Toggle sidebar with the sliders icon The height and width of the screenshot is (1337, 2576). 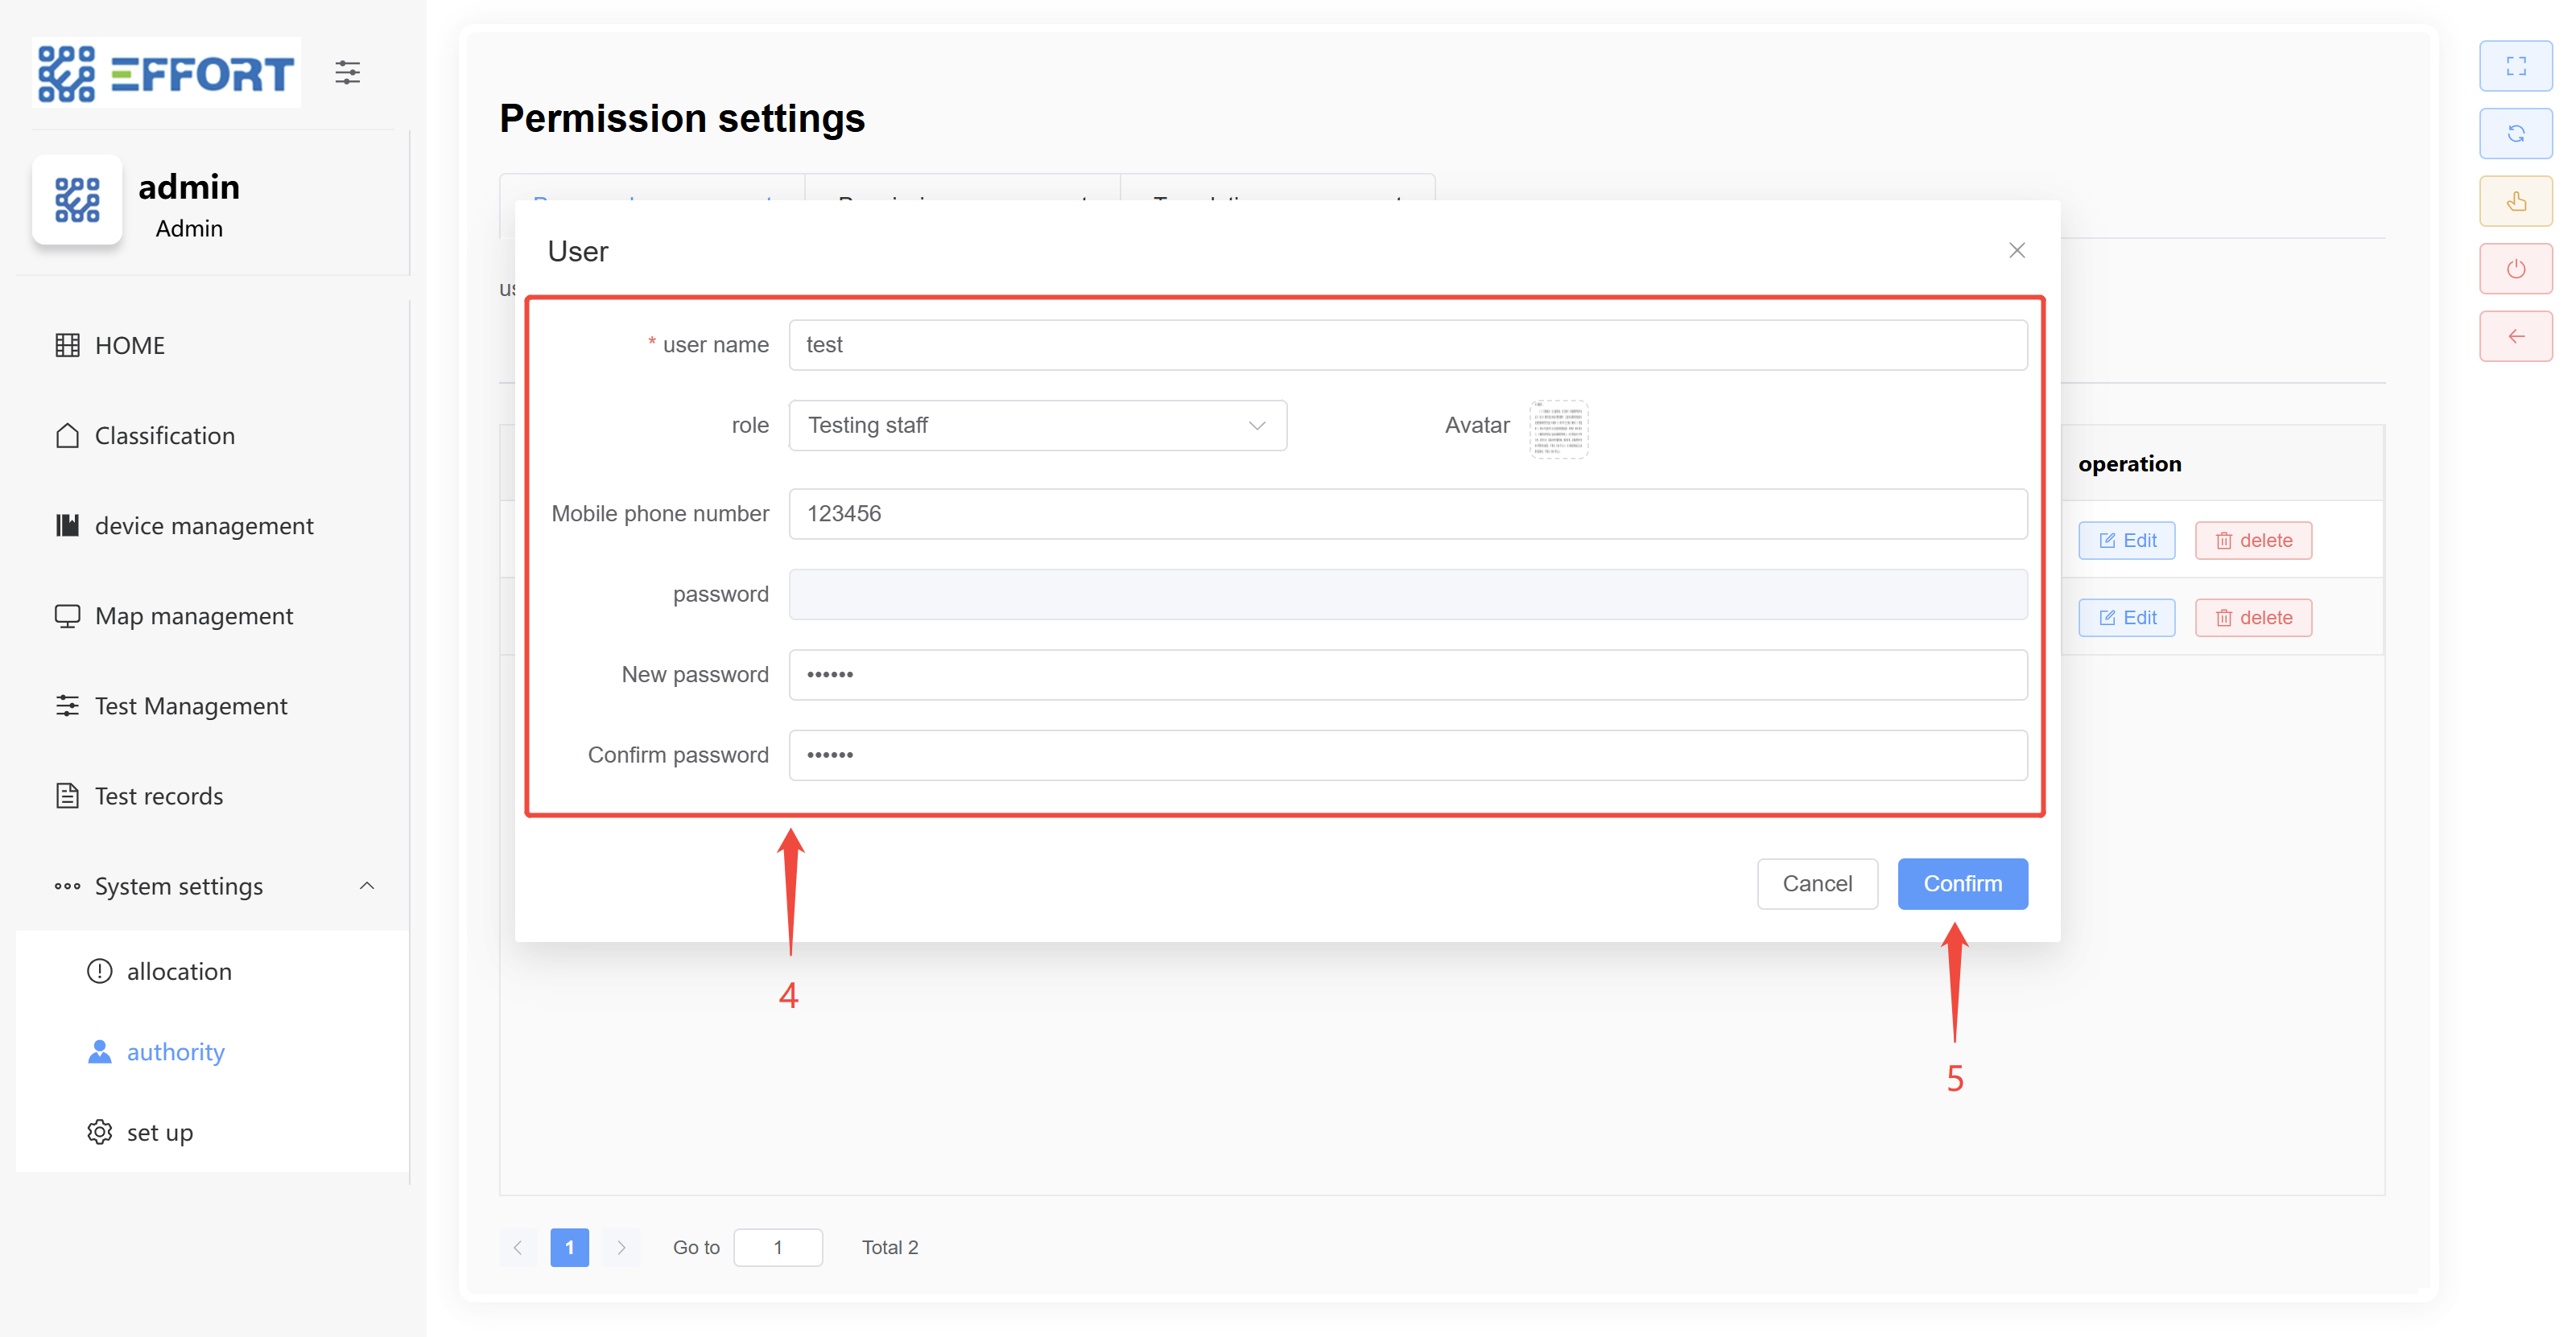click(347, 73)
